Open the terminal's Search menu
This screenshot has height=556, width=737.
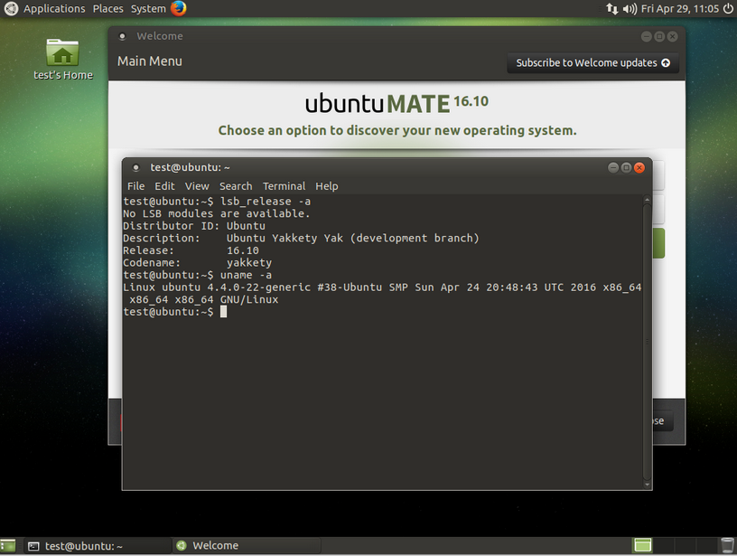click(236, 186)
